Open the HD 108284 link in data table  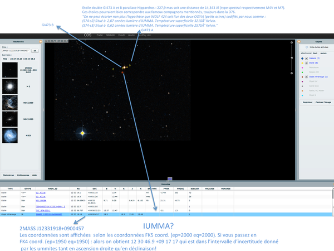click(x=41, y=200)
